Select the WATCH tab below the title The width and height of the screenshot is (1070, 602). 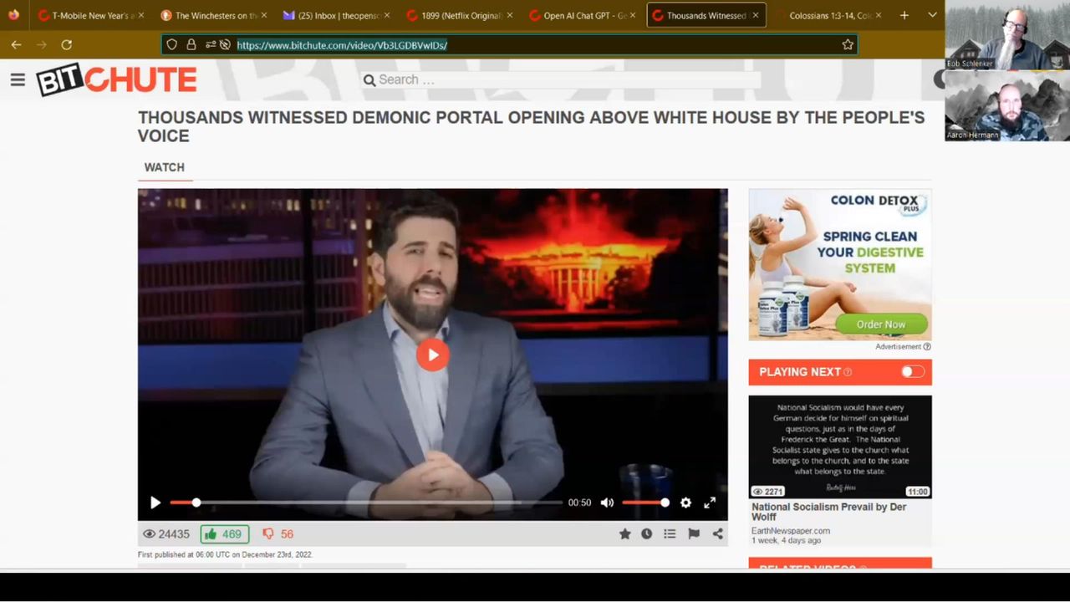pyautogui.click(x=165, y=167)
